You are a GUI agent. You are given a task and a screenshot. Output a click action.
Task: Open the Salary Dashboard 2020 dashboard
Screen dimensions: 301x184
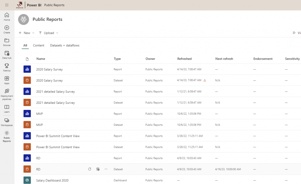(x=52, y=180)
